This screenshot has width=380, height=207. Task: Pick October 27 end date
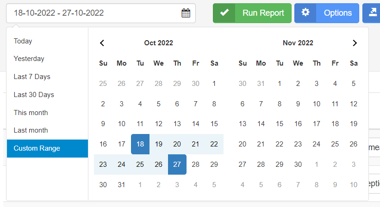click(177, 164)
